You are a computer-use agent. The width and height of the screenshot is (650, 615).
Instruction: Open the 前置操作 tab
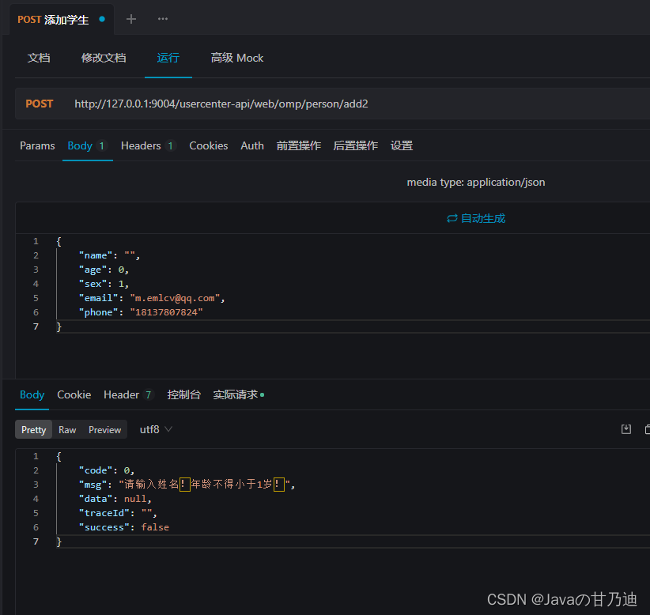click(299, 146)
